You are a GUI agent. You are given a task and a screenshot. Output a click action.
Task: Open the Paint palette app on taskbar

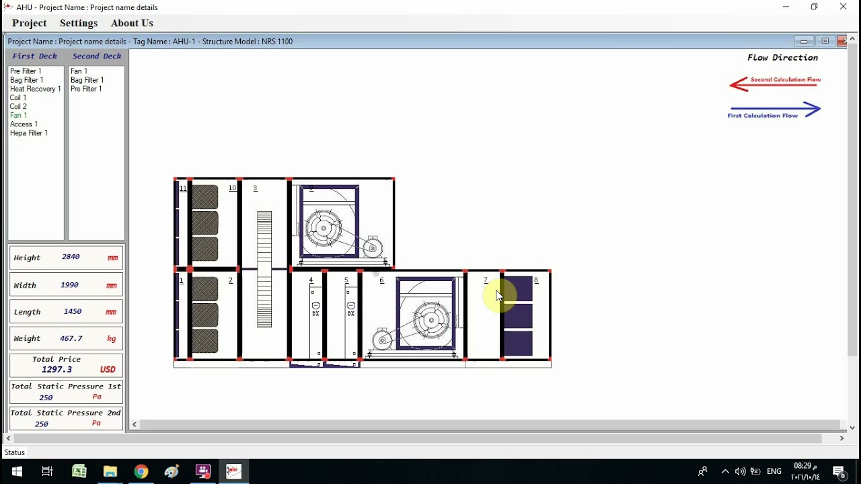[172, 471]
